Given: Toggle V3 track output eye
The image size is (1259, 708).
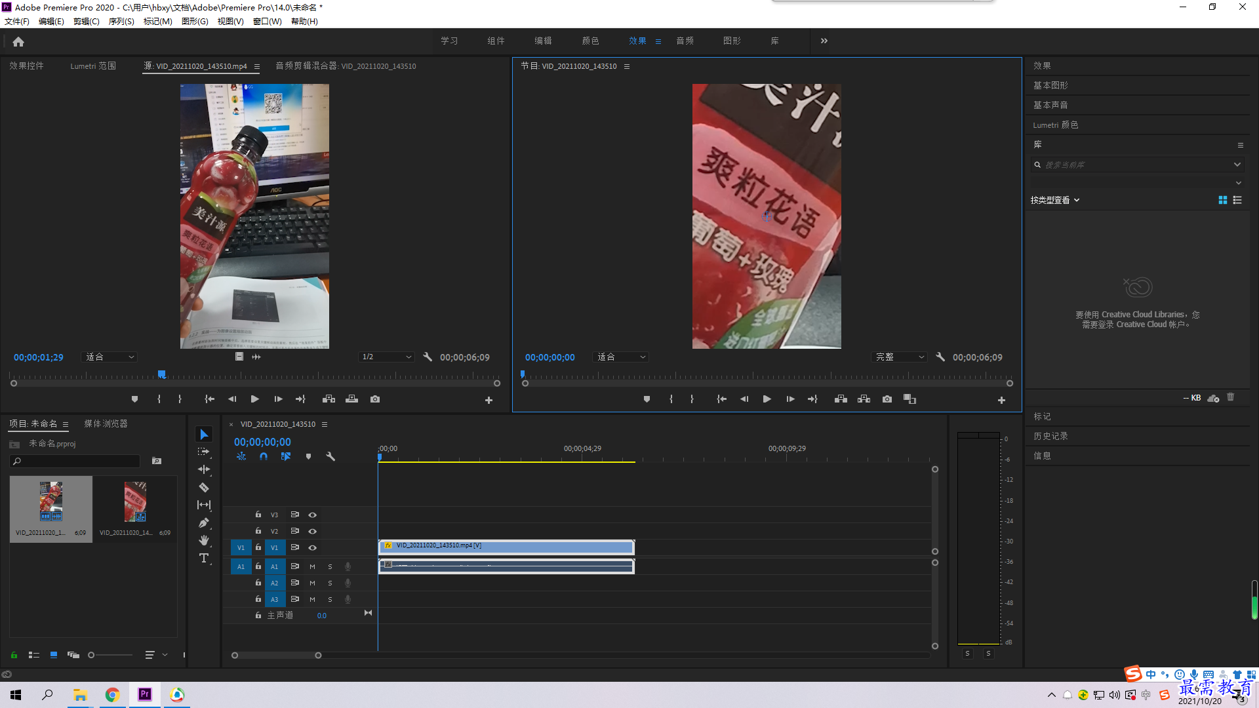Looking at the screenshot, I should coord(313,515).
